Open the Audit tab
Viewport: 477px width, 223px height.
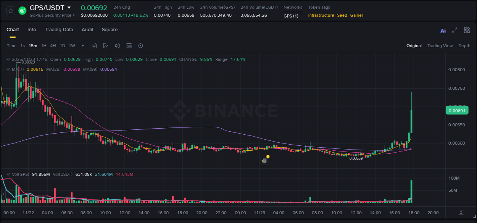tap(87, 30)
